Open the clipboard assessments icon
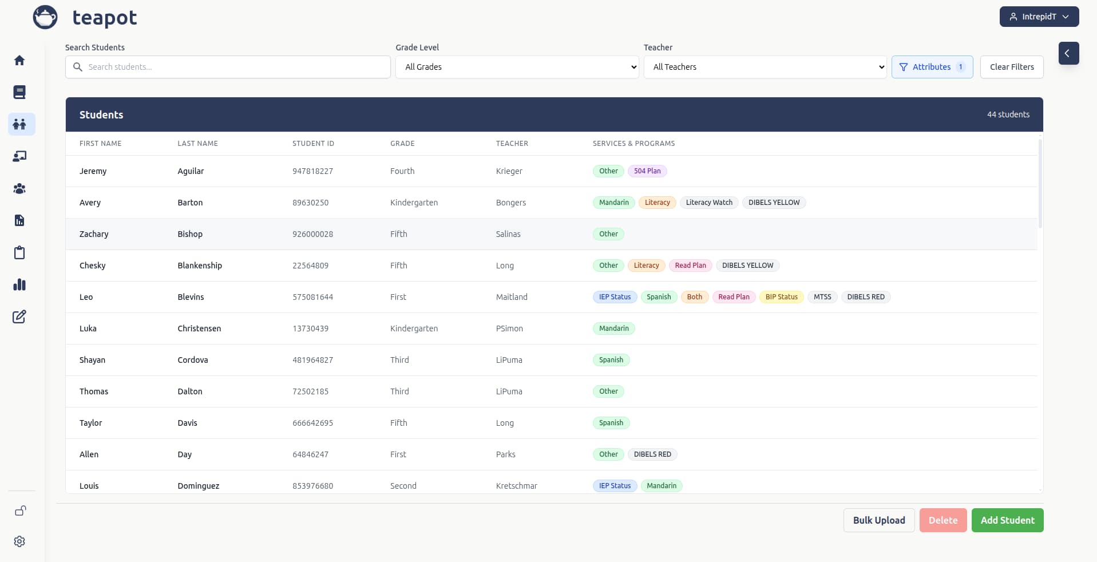Screen dimensions: 1097x562 19,252
